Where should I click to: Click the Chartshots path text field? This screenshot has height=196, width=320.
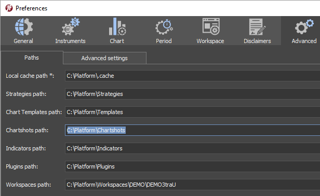pos(192,130)
